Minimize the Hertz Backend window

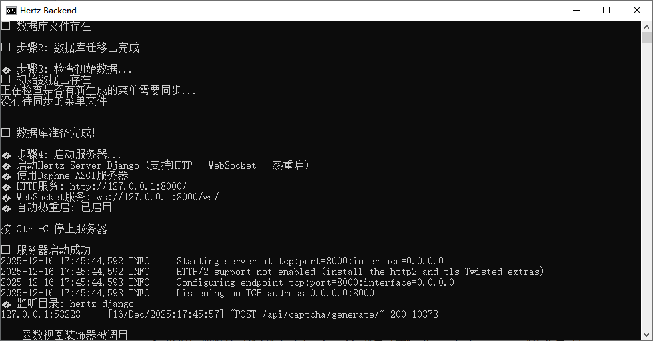(576, 10)
